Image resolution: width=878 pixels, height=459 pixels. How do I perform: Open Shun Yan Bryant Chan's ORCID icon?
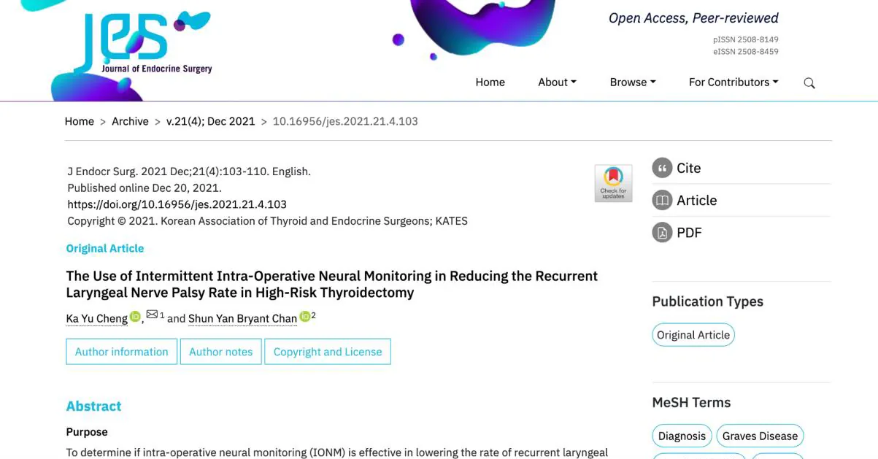tap(304, 317)
